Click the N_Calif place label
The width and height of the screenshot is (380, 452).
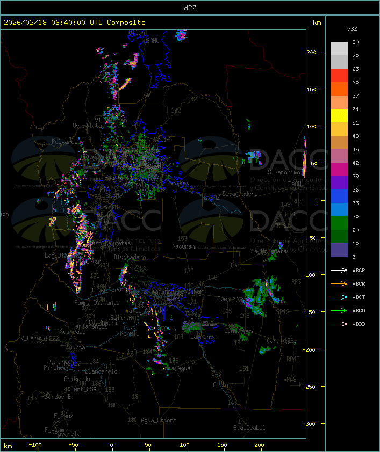(159, 140)
